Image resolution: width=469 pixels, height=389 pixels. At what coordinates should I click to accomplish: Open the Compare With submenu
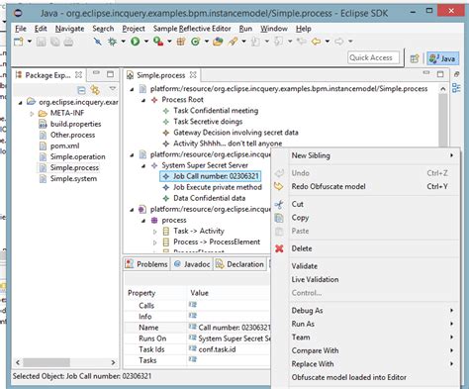pyautogui.click(x=365, y=350)
